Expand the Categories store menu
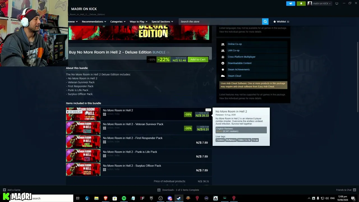This screenshot has height=202, width=359. pyautogui.click(x=118, y=22)
